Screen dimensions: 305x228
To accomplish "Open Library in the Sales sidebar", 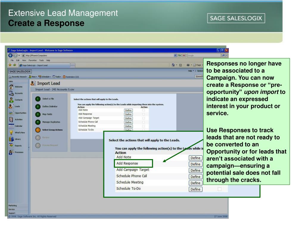I will 15,139.
